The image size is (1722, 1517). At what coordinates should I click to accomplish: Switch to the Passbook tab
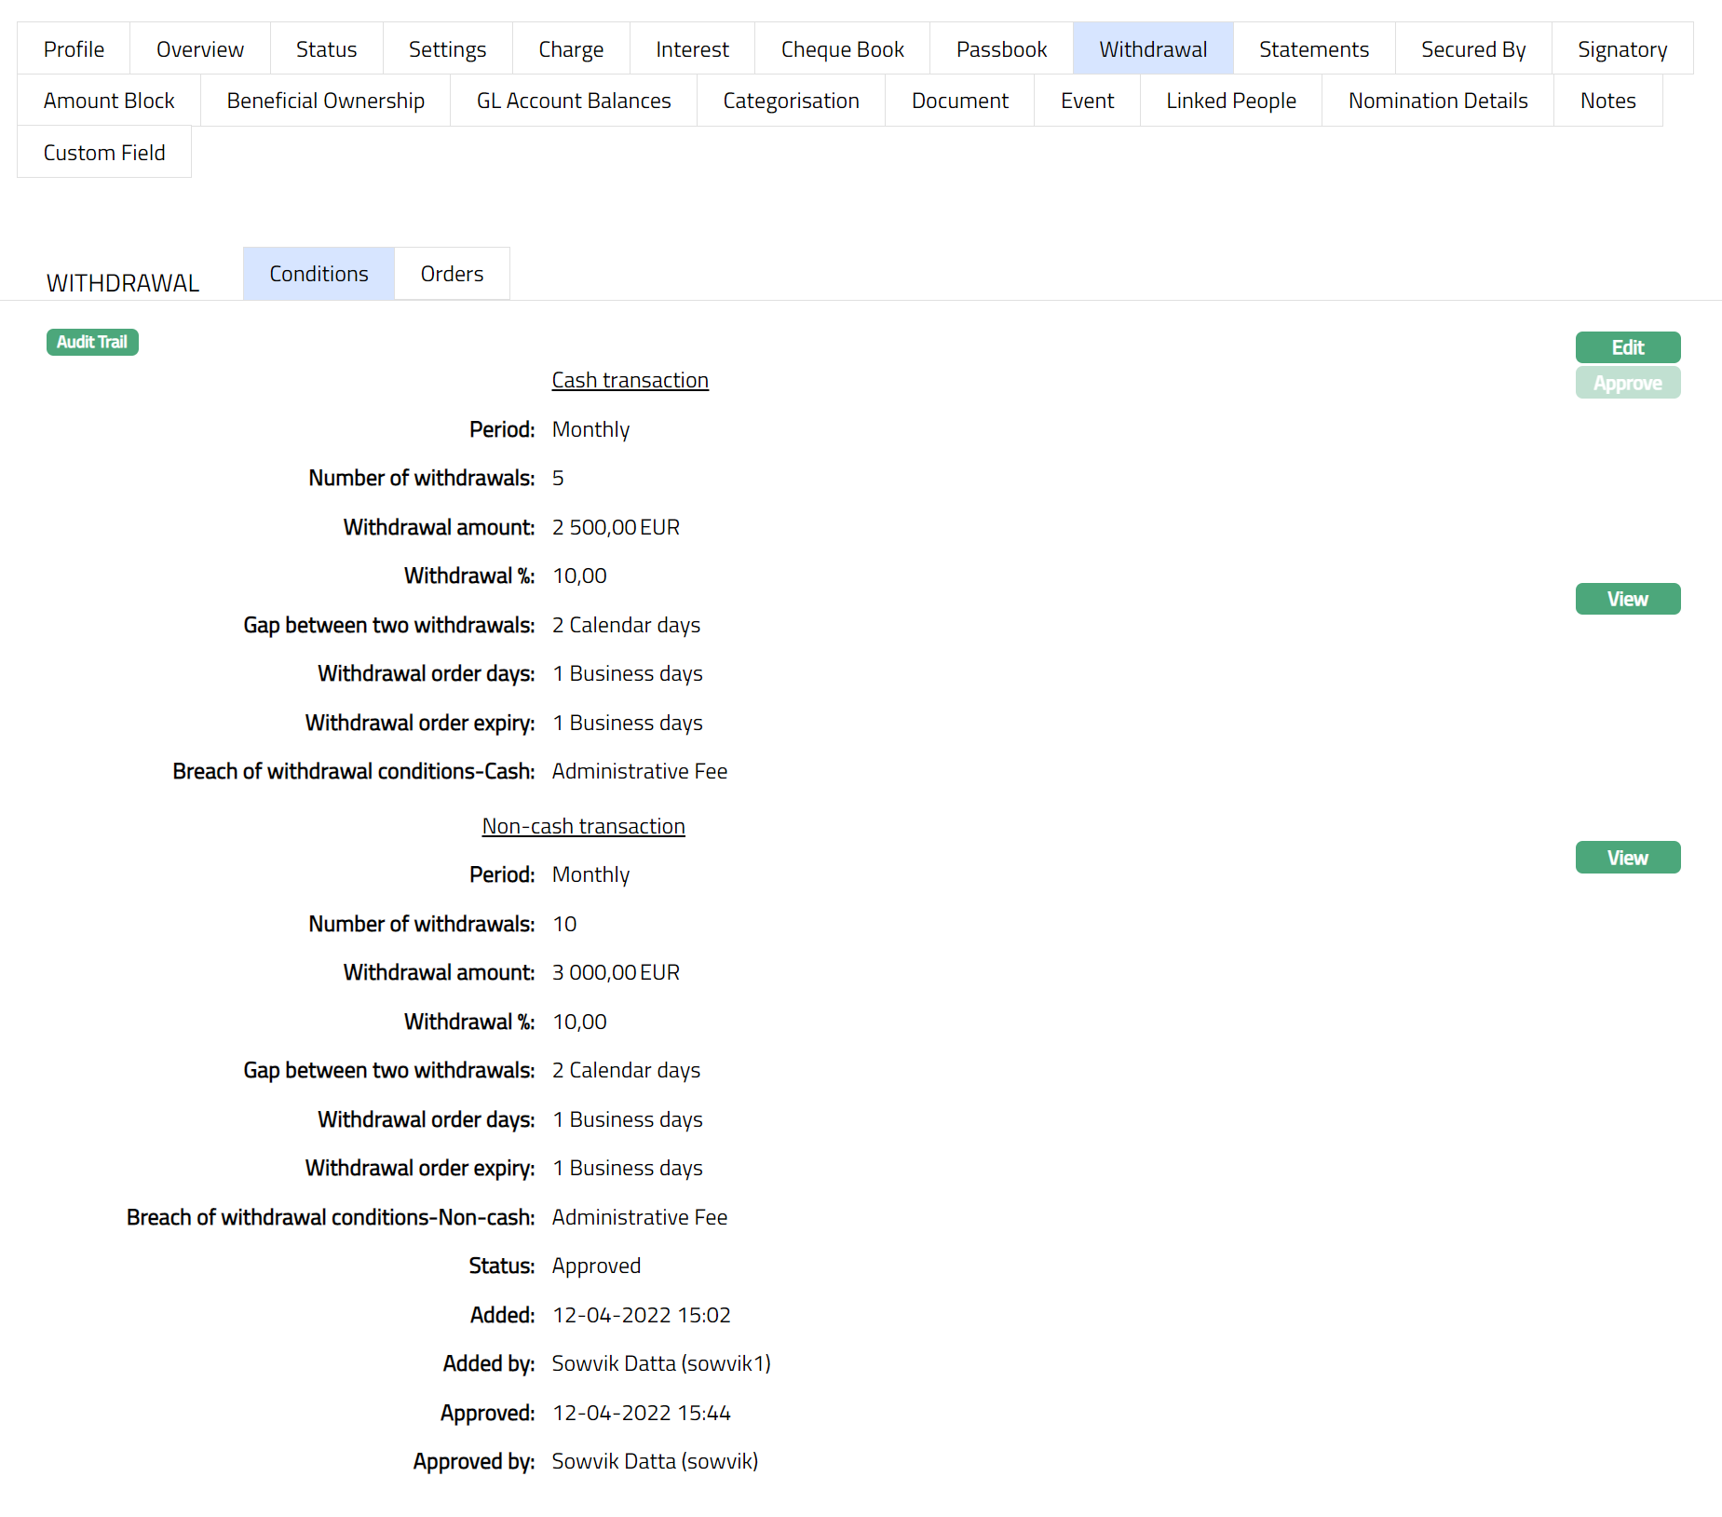[1001, 49]
